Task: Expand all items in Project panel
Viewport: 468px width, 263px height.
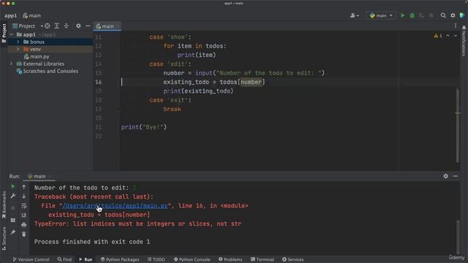Action: coord(57,26)
